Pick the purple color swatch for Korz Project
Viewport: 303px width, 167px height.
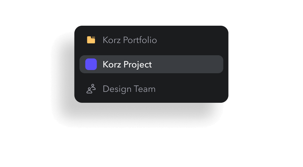(91, 64)
